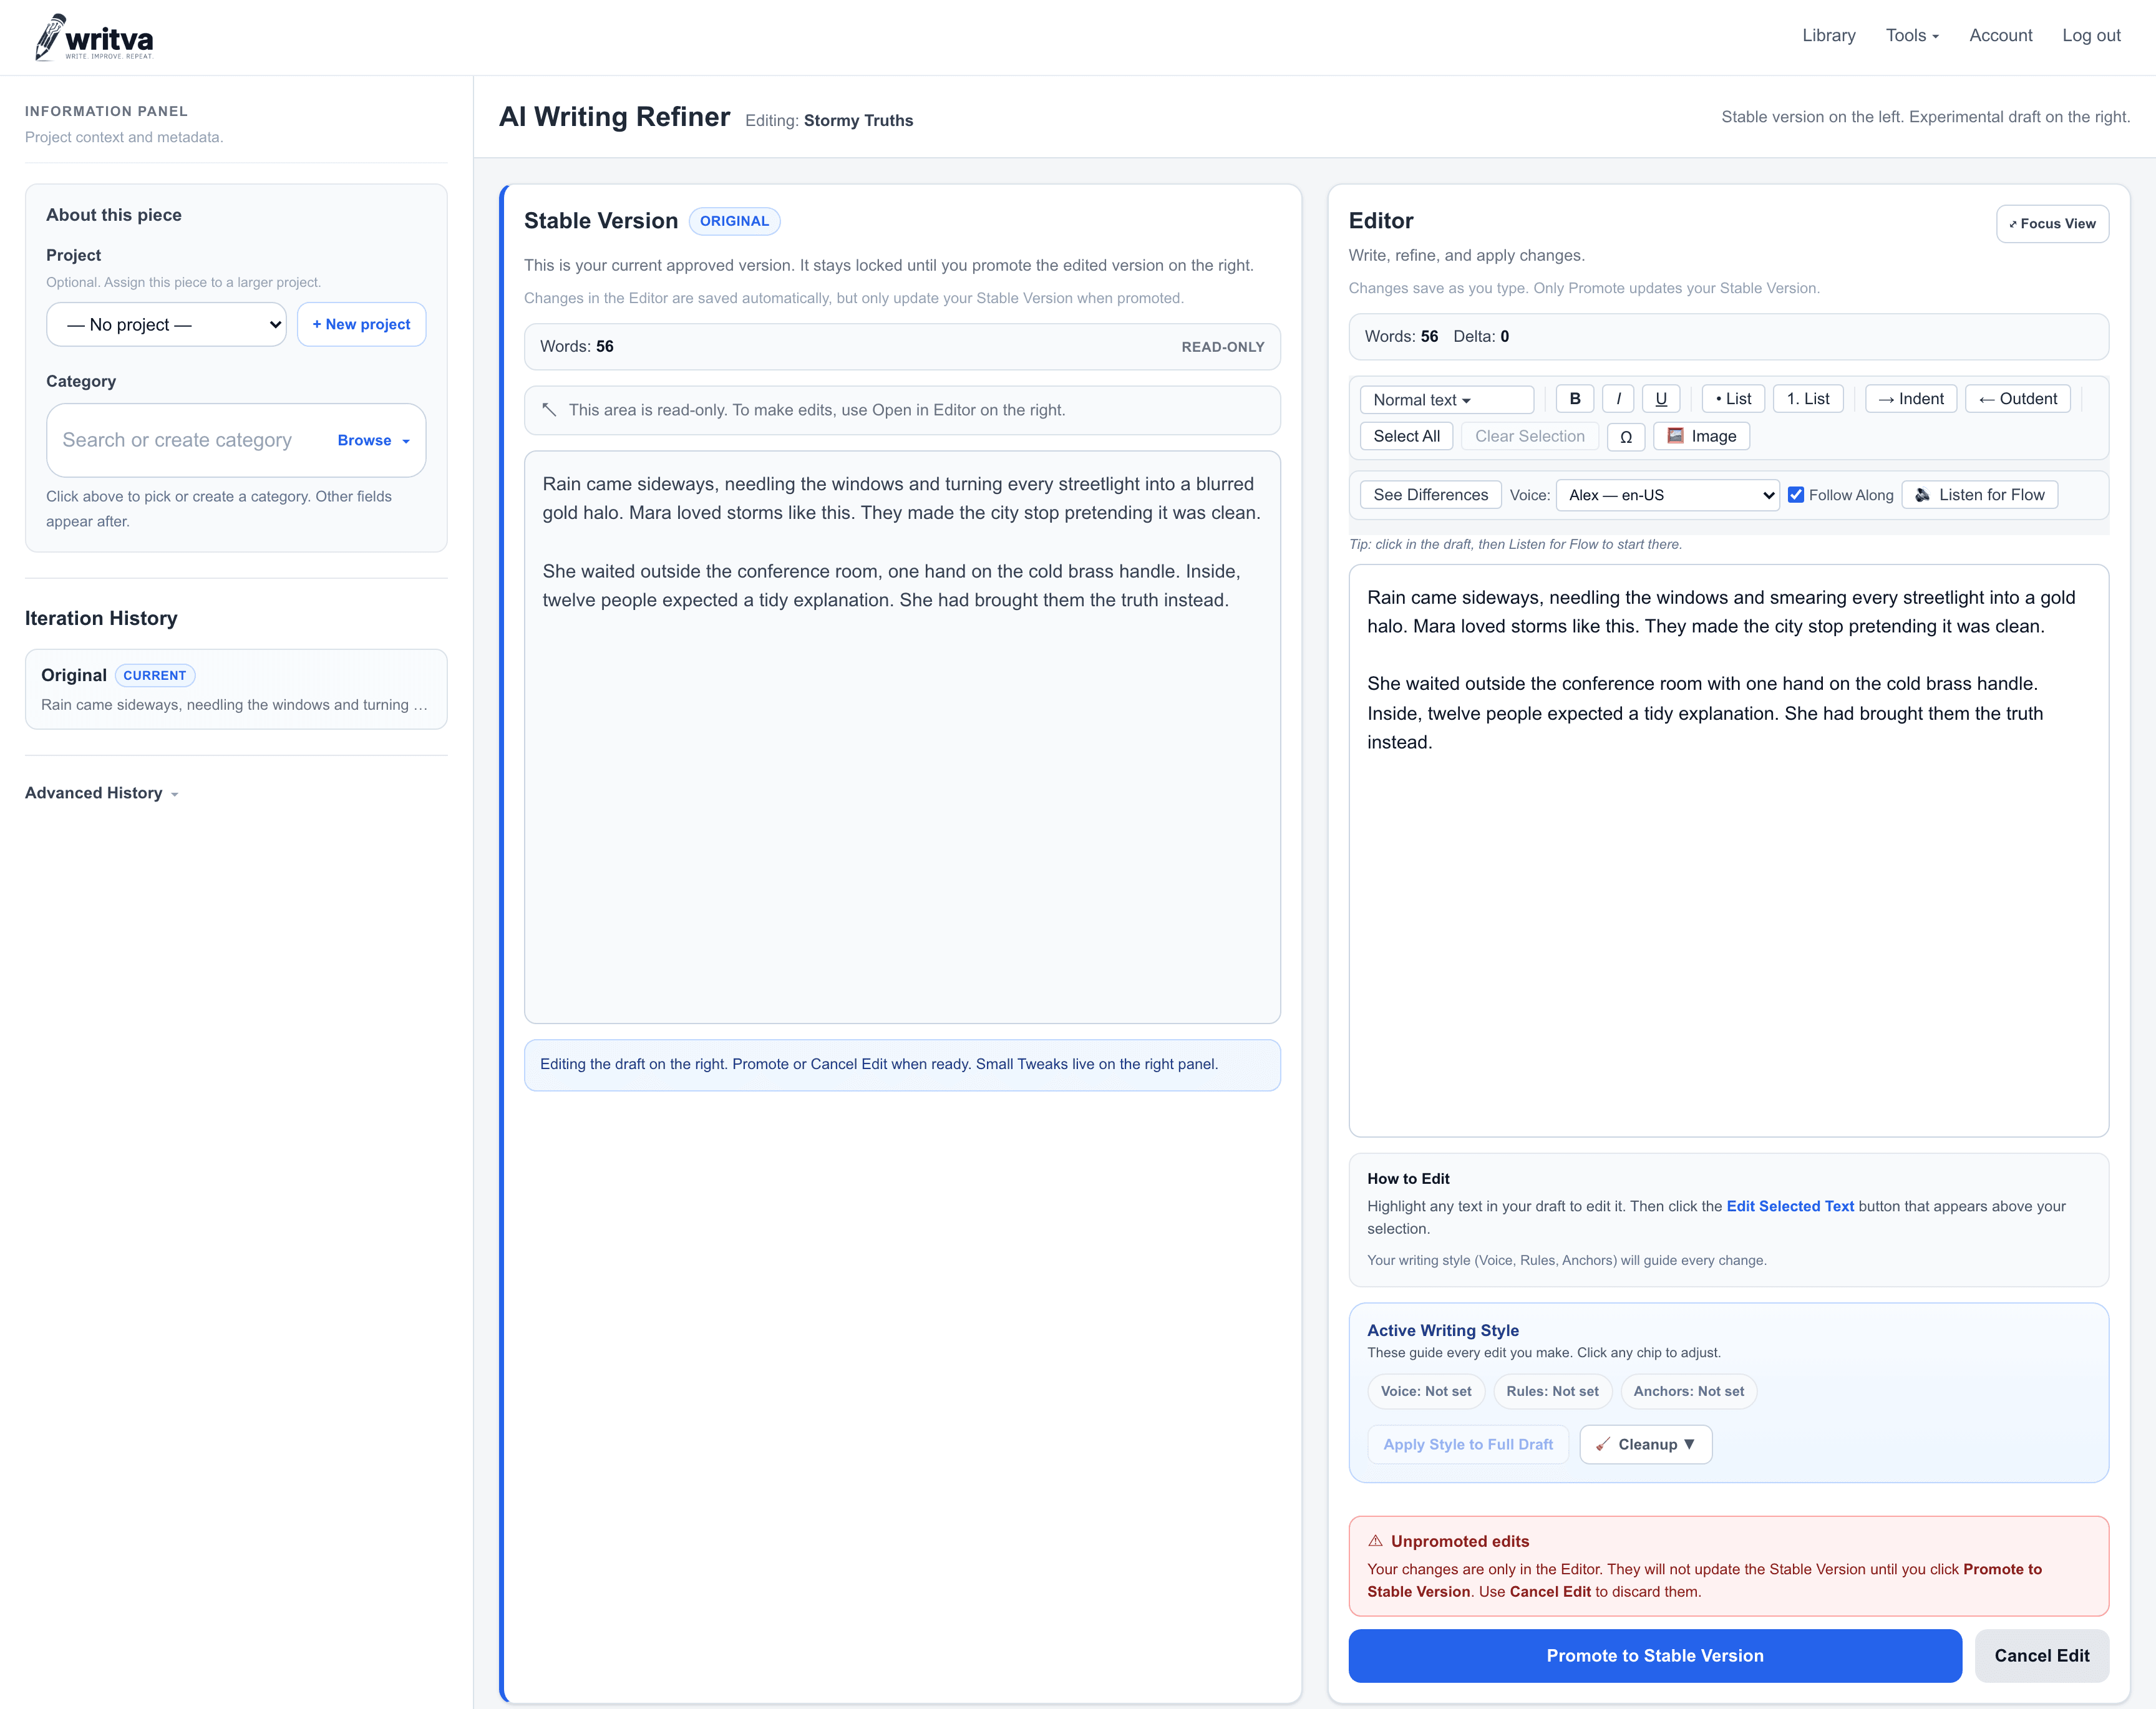The image size is (2156, 1709).
Task: Start Listen for Flow playback
Action: pyautogui.click(x=1979, y=495)
